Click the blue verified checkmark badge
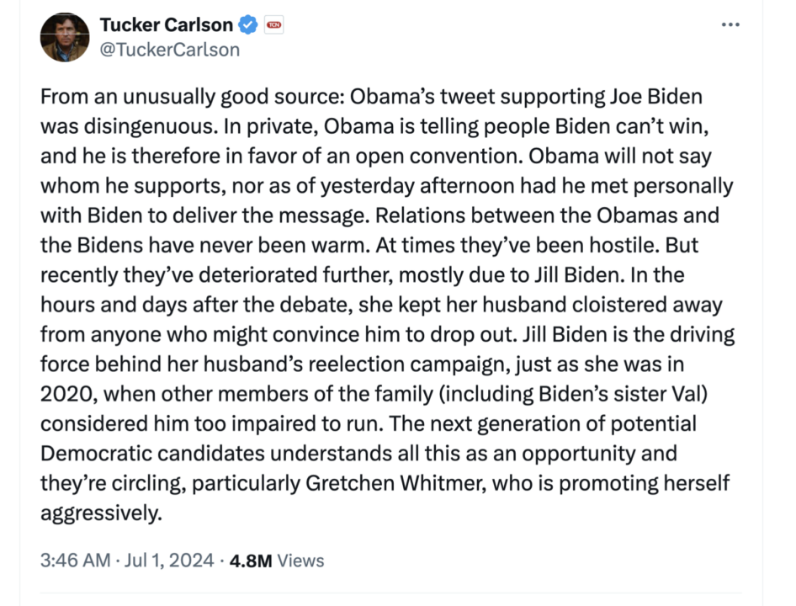796x606 pixels. 248,25
